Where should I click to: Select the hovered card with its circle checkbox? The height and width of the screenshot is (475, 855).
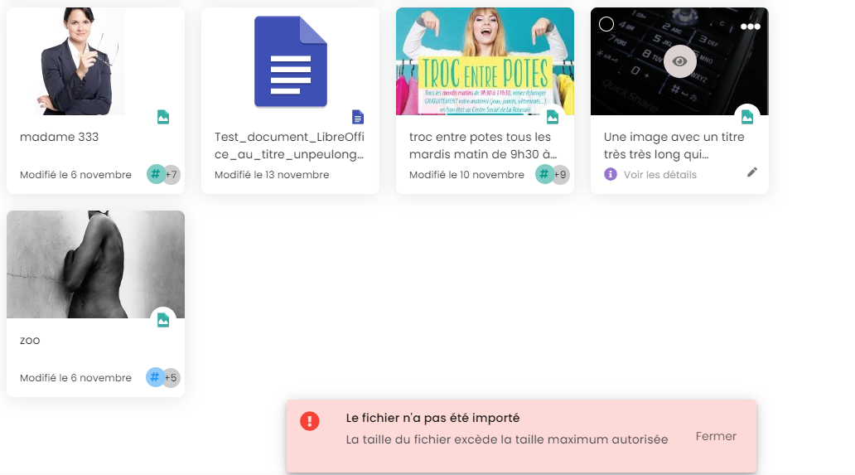(606, 24)
